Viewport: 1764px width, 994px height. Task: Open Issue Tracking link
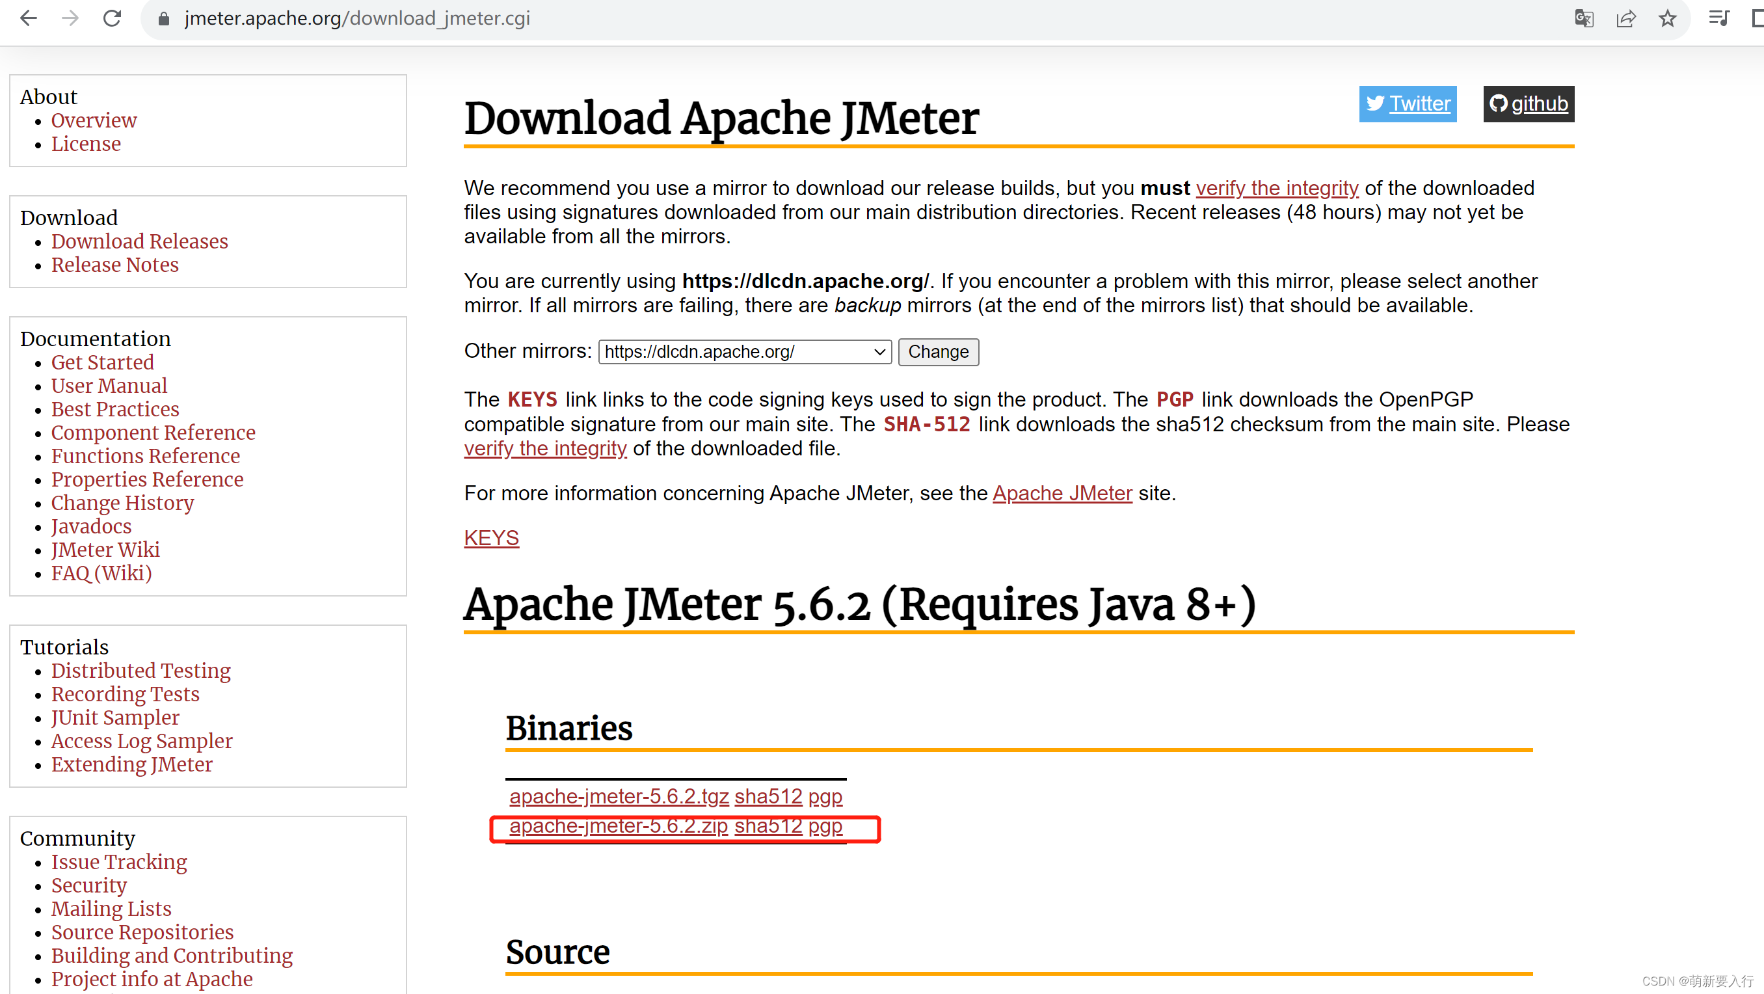tap(119, 862)
